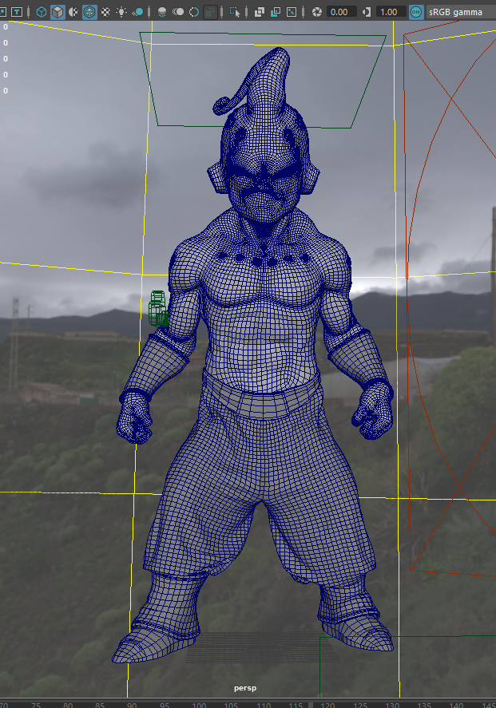The height and width of the screenshot is (708, 496).
Task: Click the persp camera label
Action: (x=245, y=688)
